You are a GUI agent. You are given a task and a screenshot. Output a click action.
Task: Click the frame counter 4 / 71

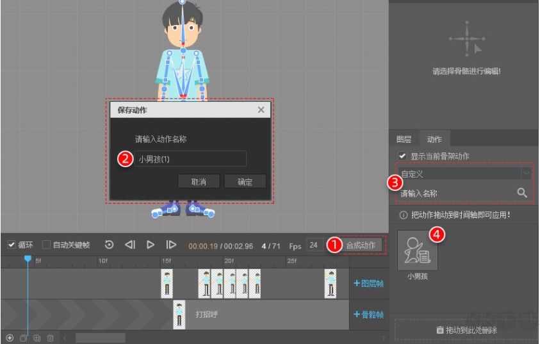tap(271, 246)
